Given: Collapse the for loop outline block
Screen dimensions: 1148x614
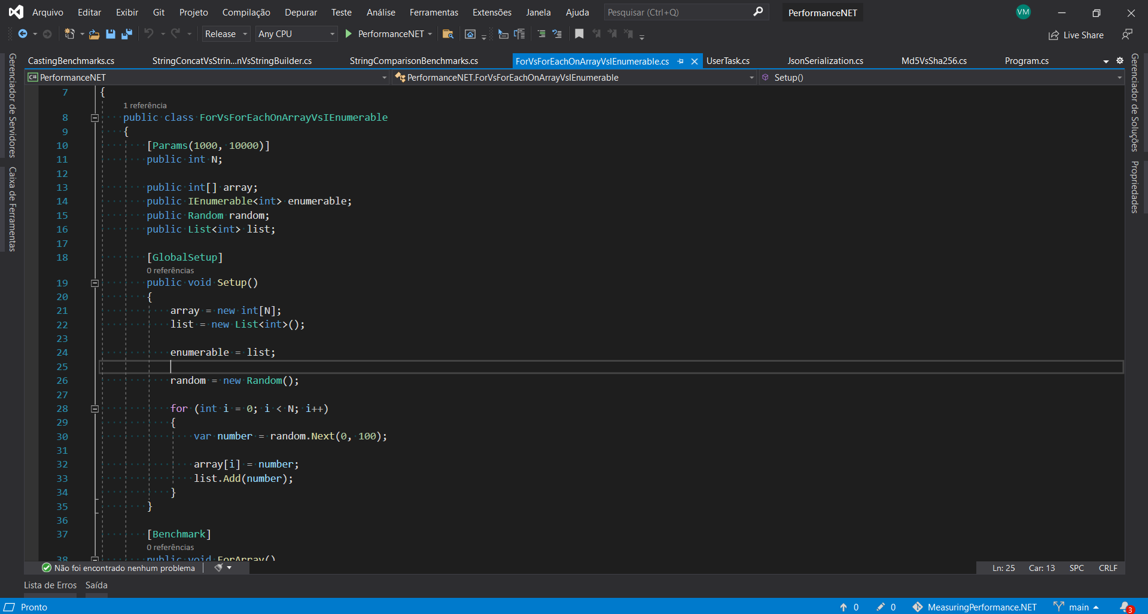Looking at the screenshot, I should tap(95, 409).
